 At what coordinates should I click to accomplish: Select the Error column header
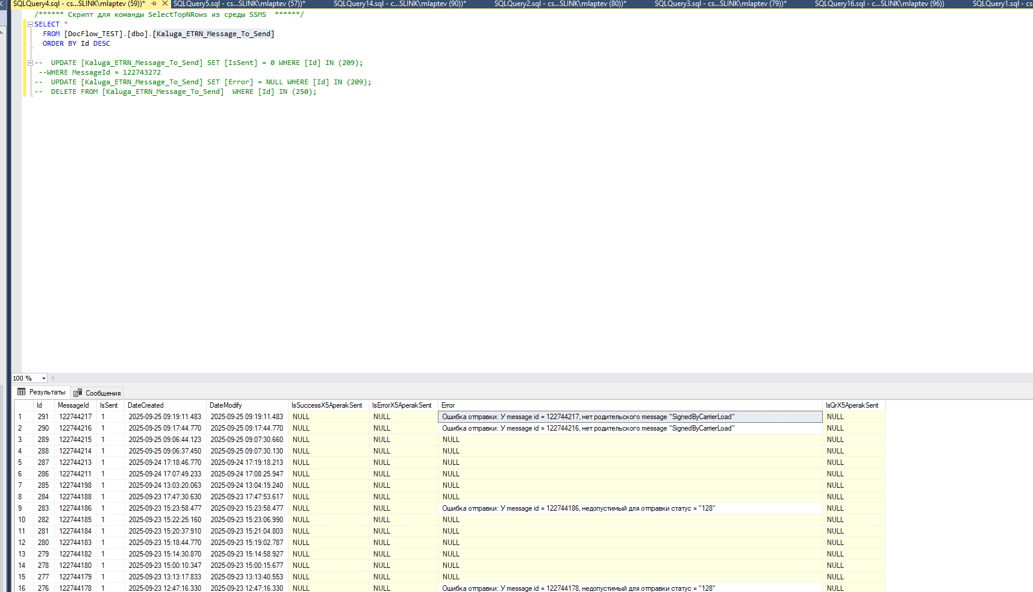click(631, 405)
